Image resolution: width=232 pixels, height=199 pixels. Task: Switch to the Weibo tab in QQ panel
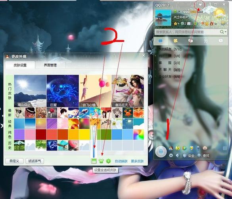click(206, 41)
